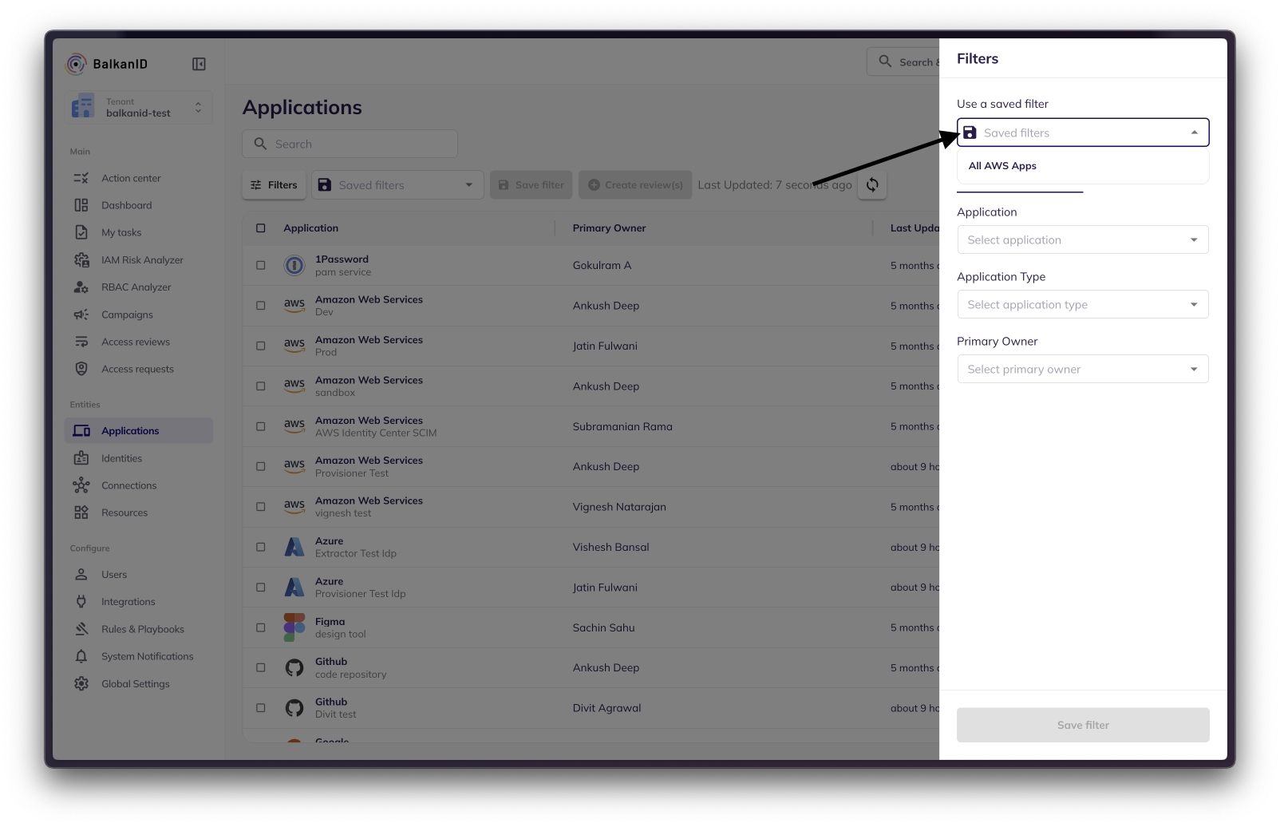This screenshot has height=827, width=1280.
Task: Open Global Settings gear icon
Action: click(x=81, y=684)
